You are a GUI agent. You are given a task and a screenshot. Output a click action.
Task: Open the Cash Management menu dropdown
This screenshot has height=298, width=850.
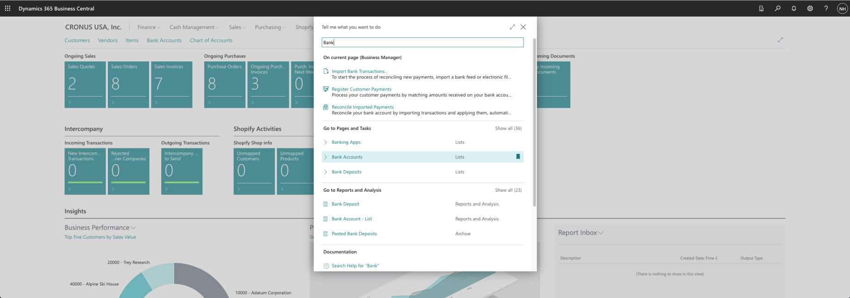coord(194,27)
